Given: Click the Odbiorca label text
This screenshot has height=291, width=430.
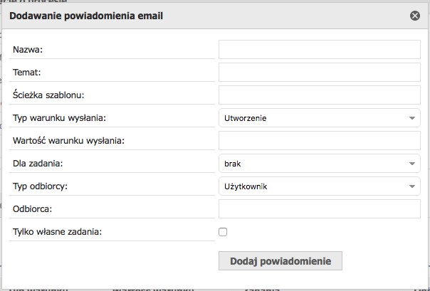Looking at the screenshot, I should coord(32,209).
